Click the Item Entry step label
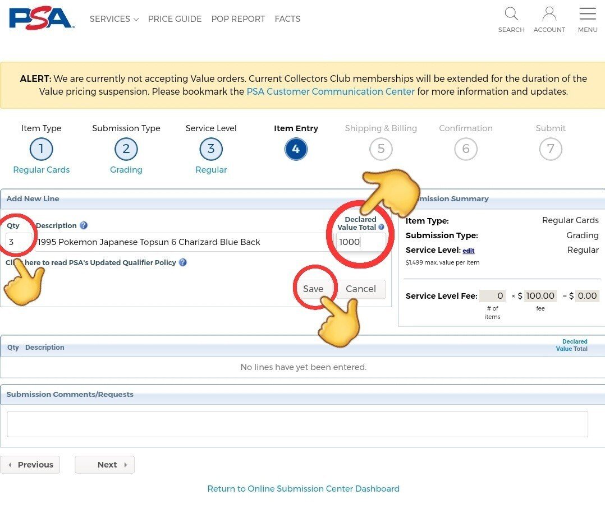The width and height of the screenshot is (605, 509). click(x=296, y=128)
